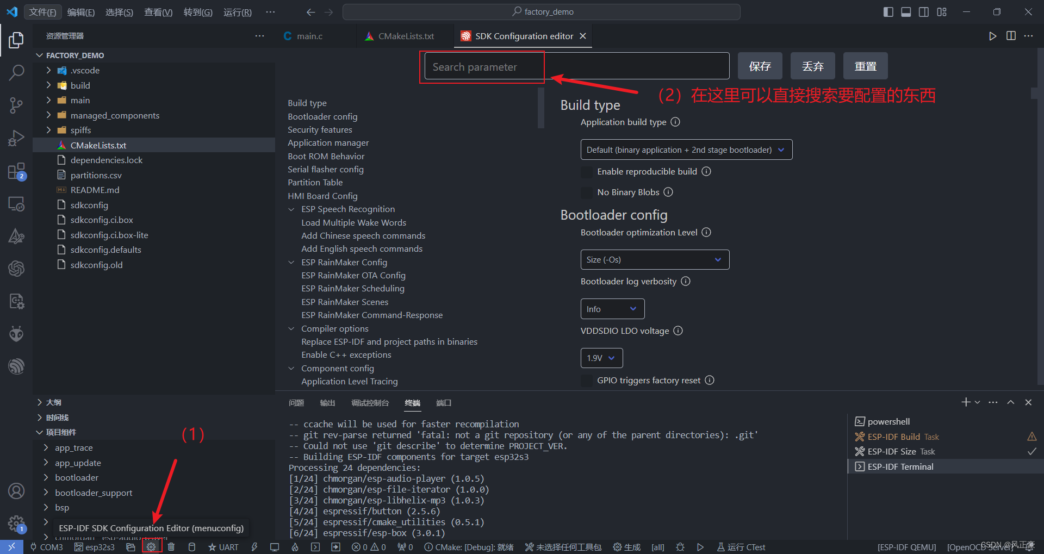
Task: Collapse the ESP Speech Recognition section
Action: [x=292, y=209]
